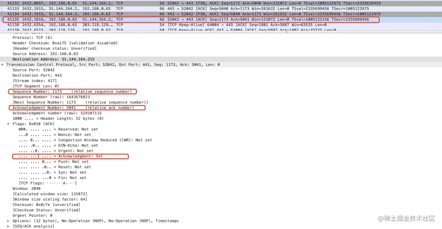Select the 'Nonce: Not set' flag line

[55, 135]
